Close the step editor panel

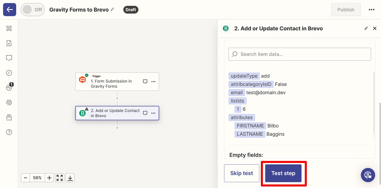pyautogui.click(x=375, y=28)
